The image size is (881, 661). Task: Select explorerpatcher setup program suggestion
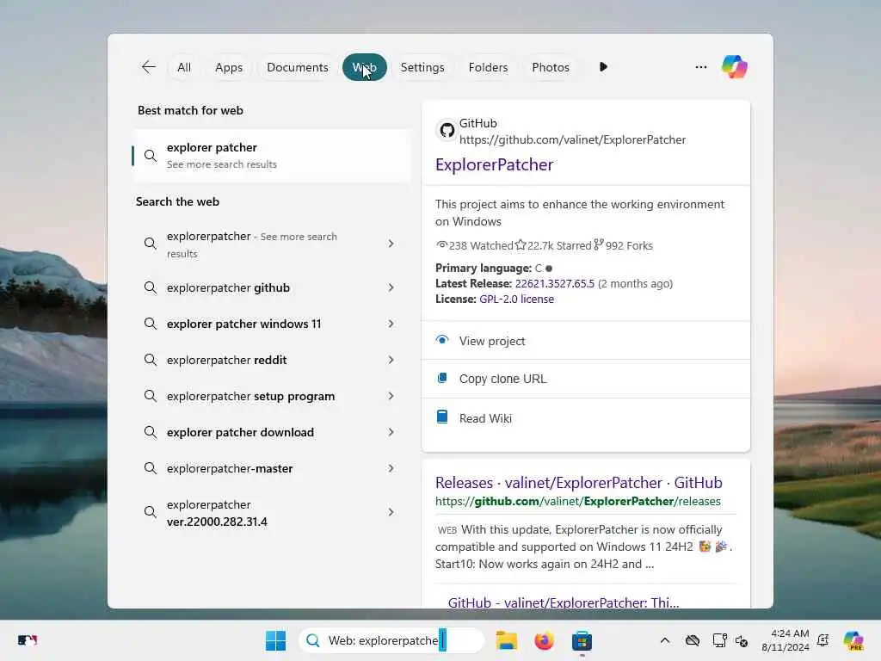point(250,396)
